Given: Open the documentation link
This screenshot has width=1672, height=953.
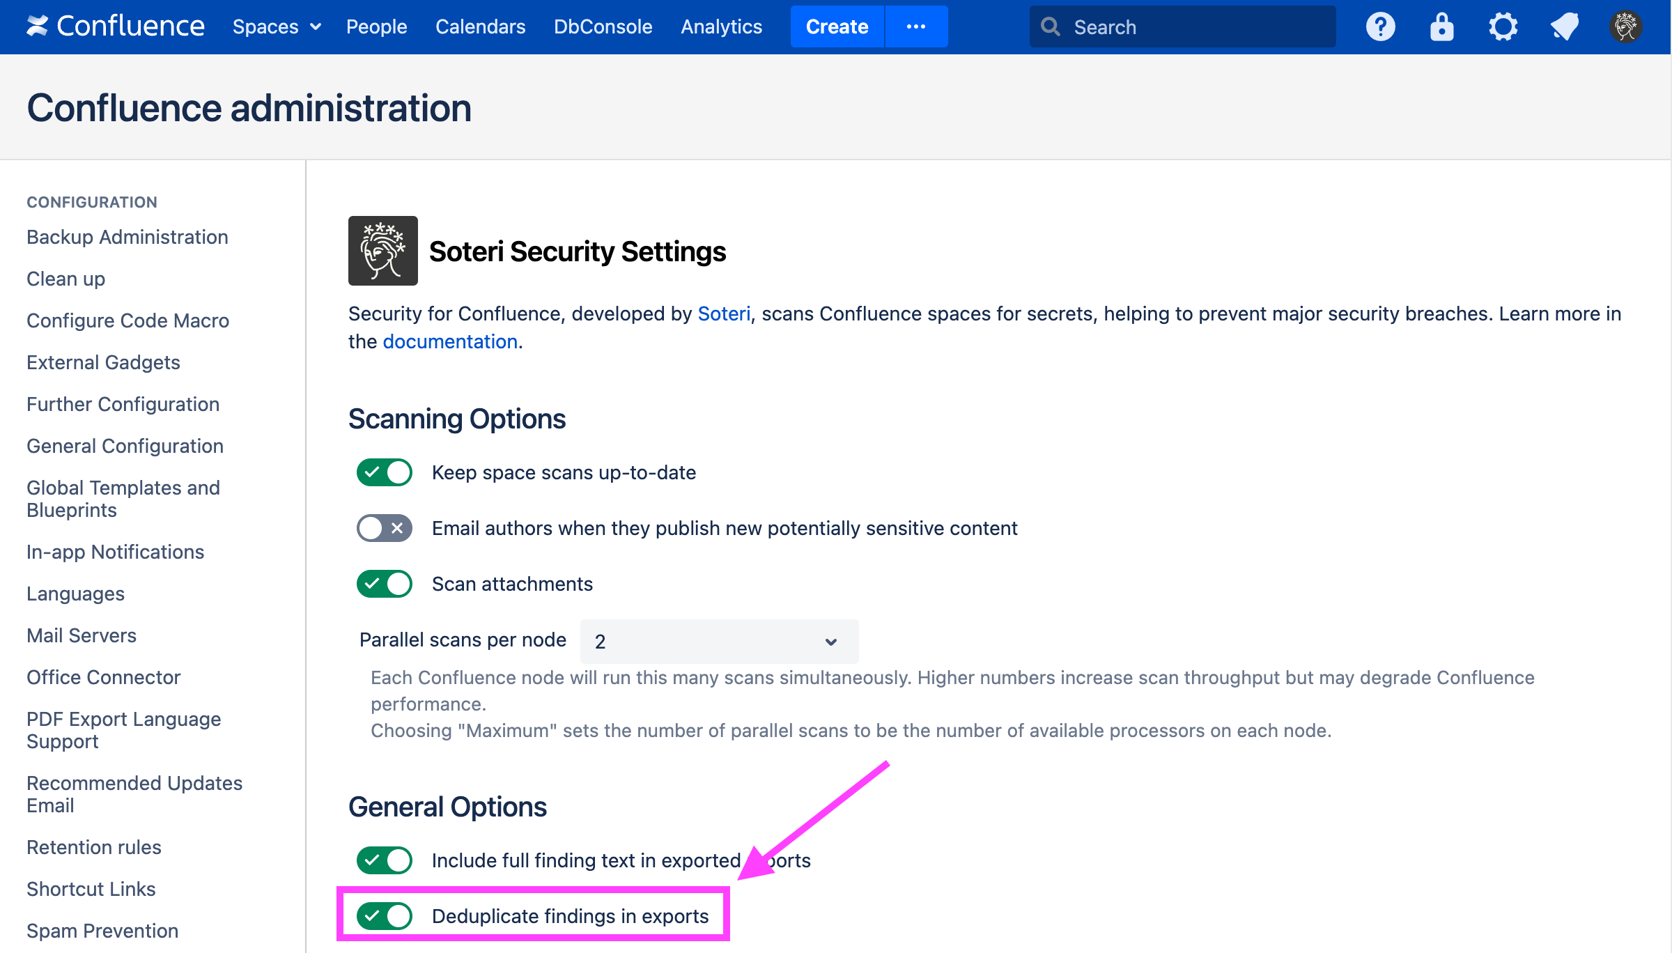Looking at the screenshot, I should click(x=449, y=341).
